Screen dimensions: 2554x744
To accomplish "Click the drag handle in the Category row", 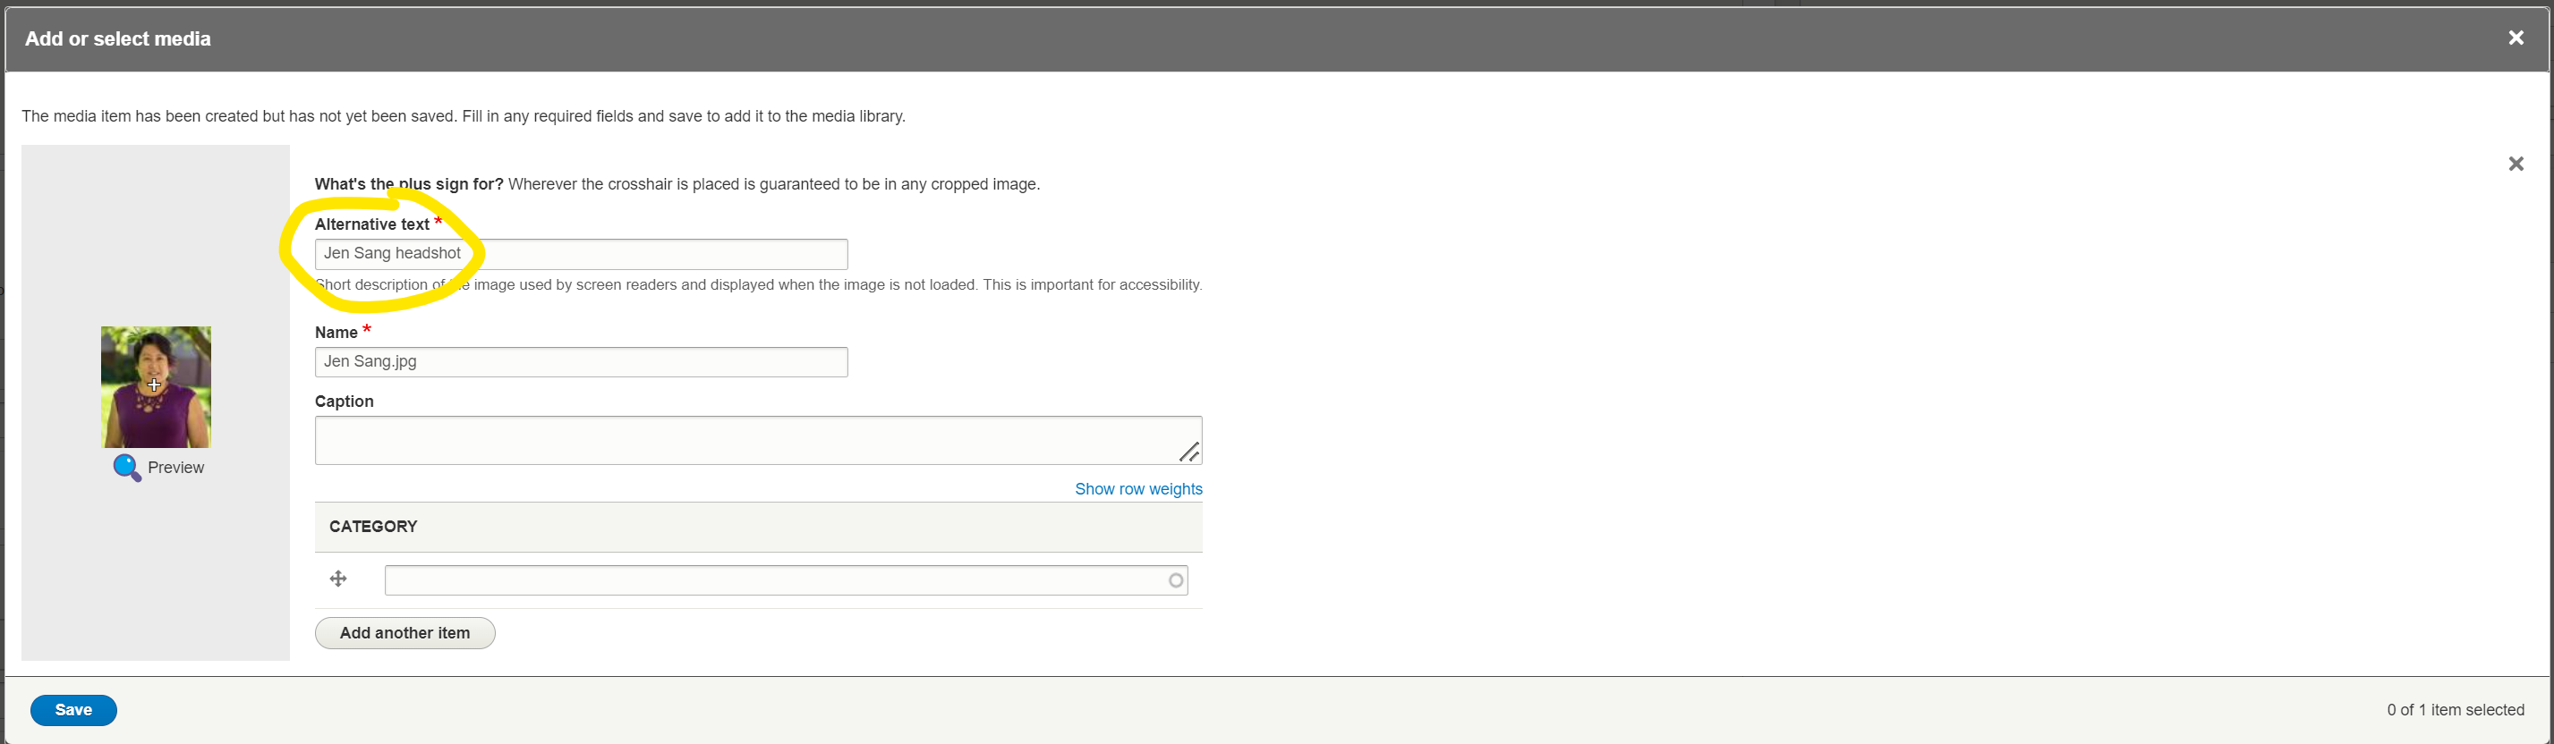I will 338,579.
